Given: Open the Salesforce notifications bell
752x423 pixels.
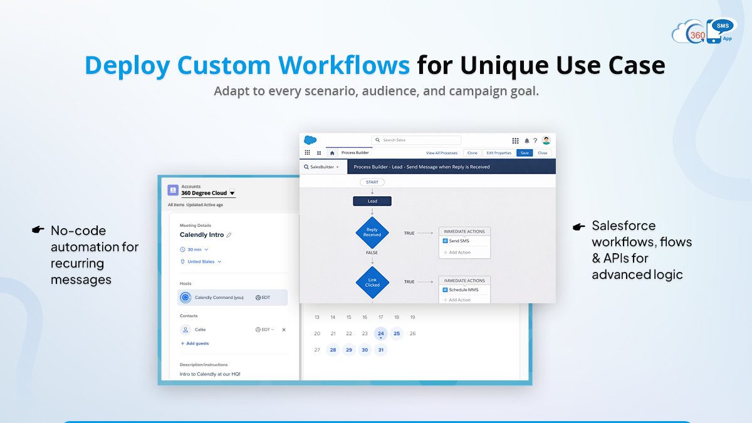Looking at the screenshot, I should [526, 141].
